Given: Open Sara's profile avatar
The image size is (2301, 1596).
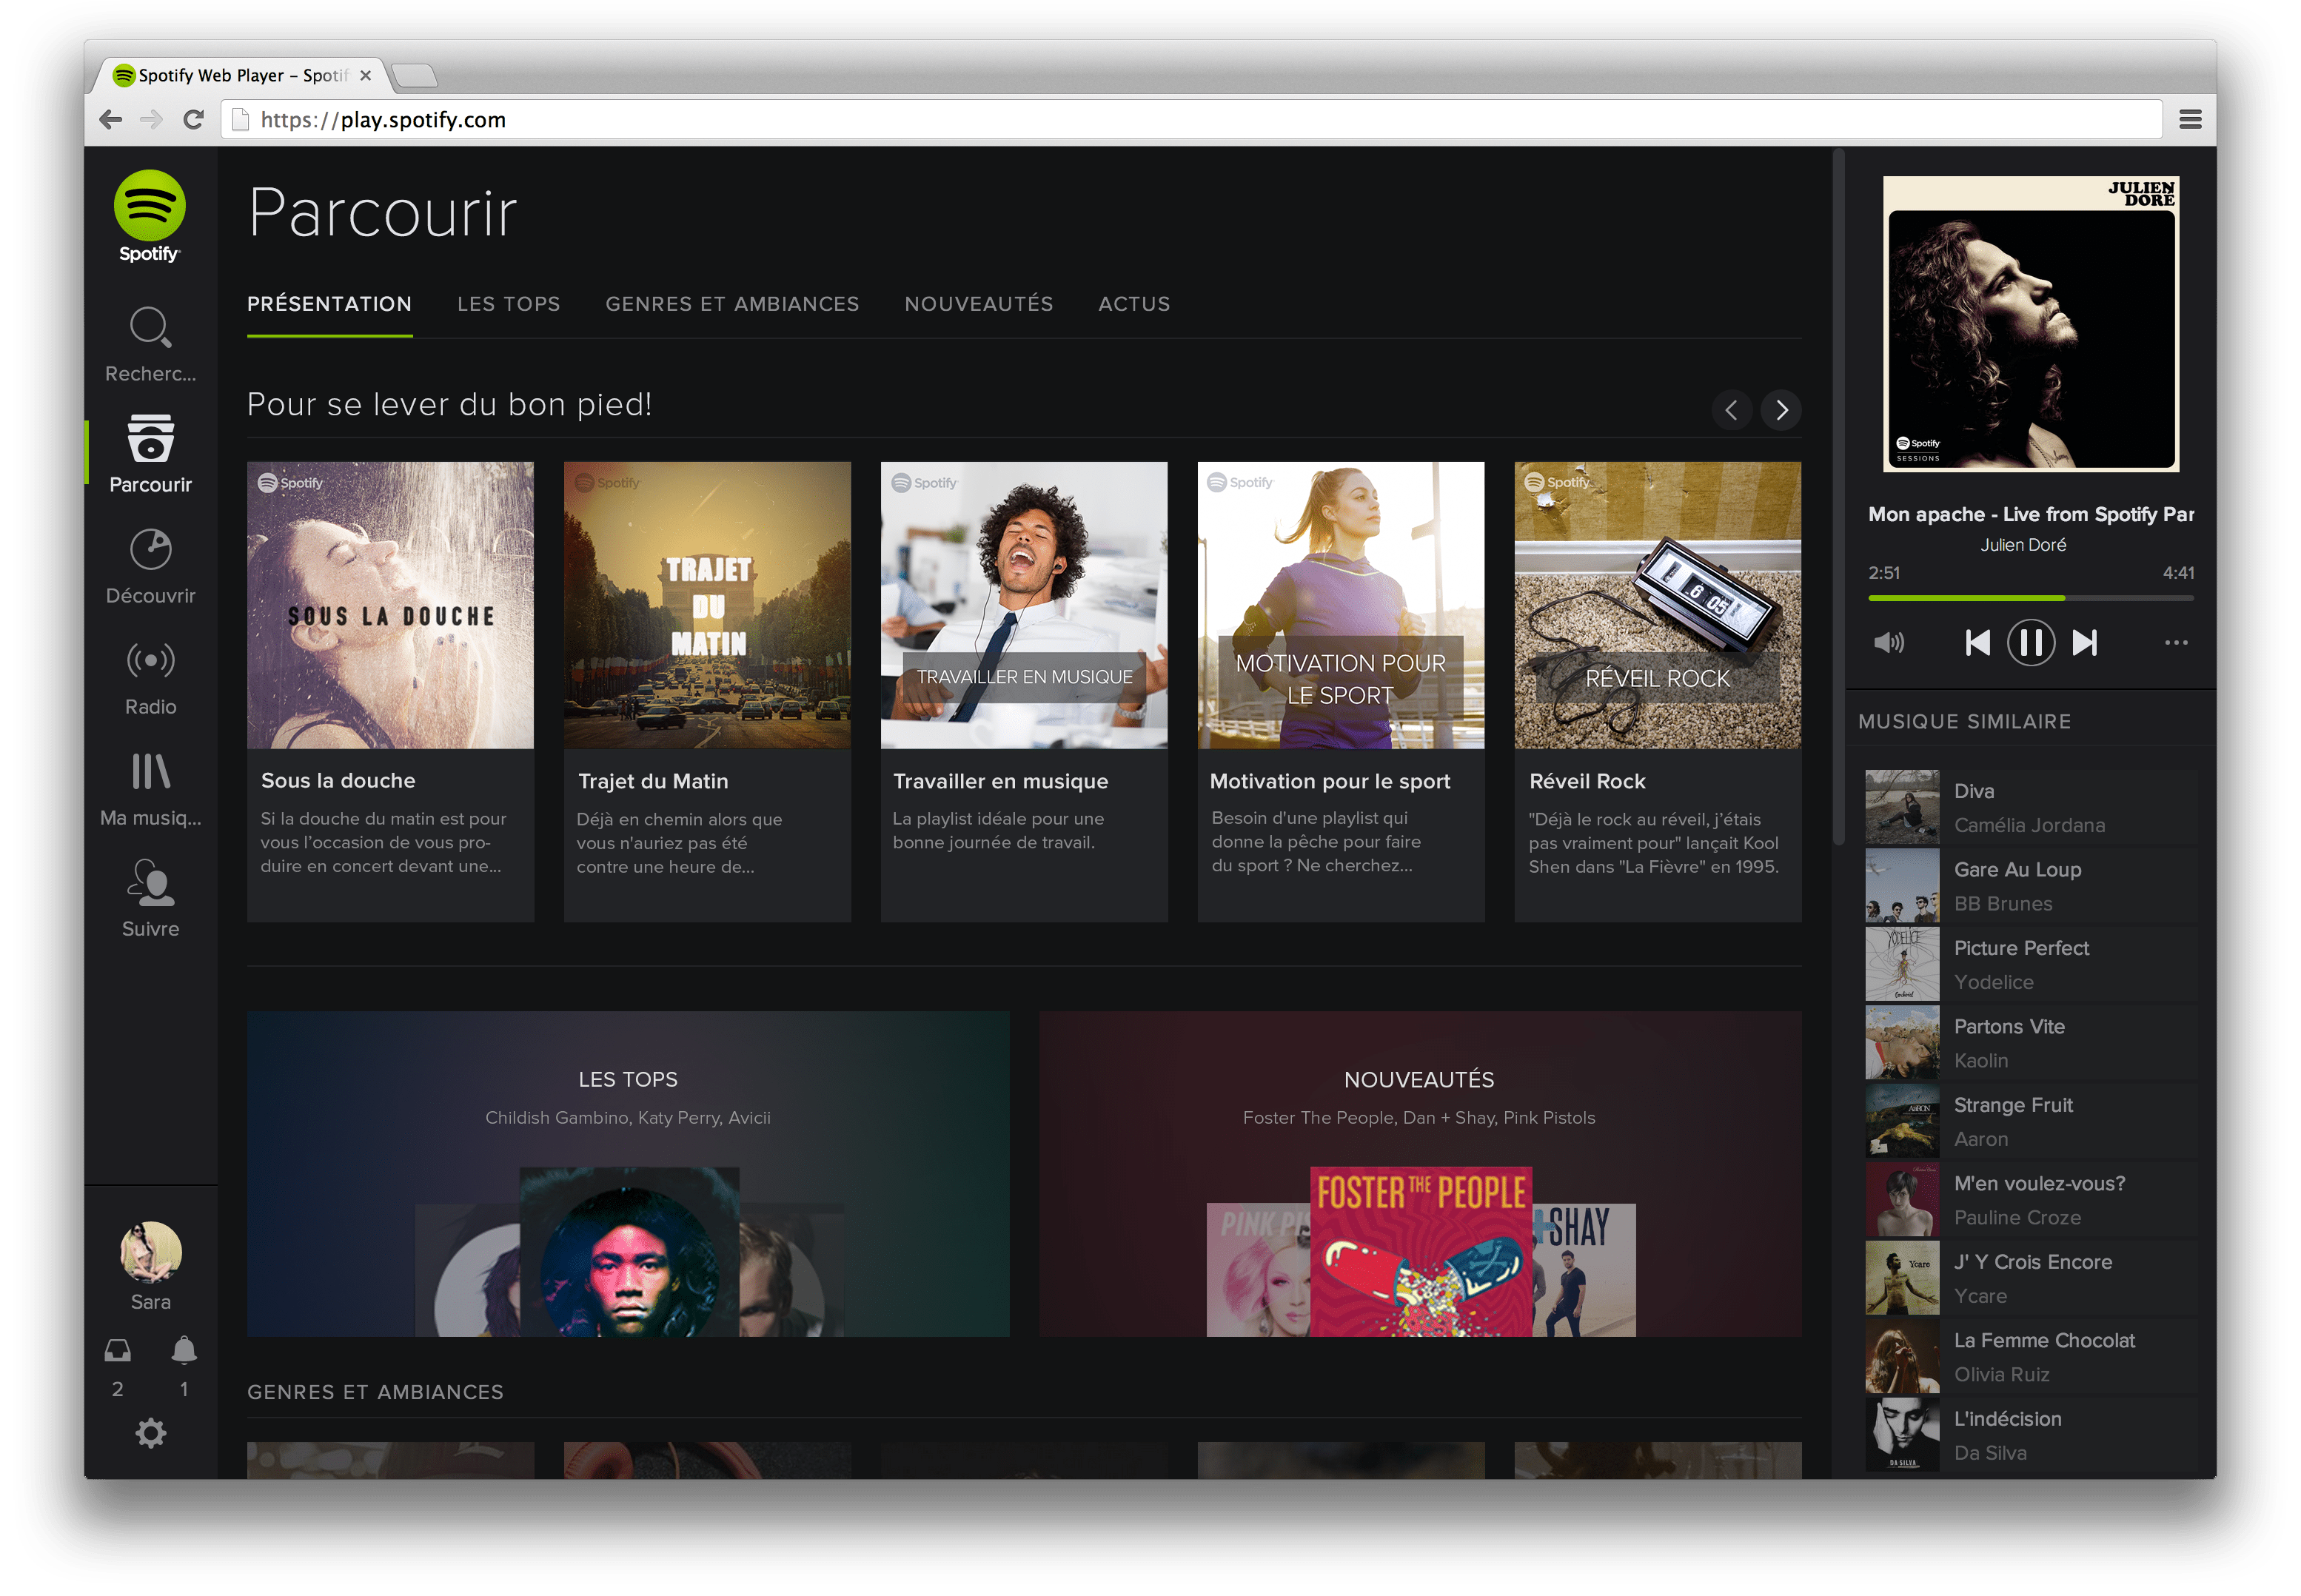Looking at the screenshot, I should point(151,1252).
